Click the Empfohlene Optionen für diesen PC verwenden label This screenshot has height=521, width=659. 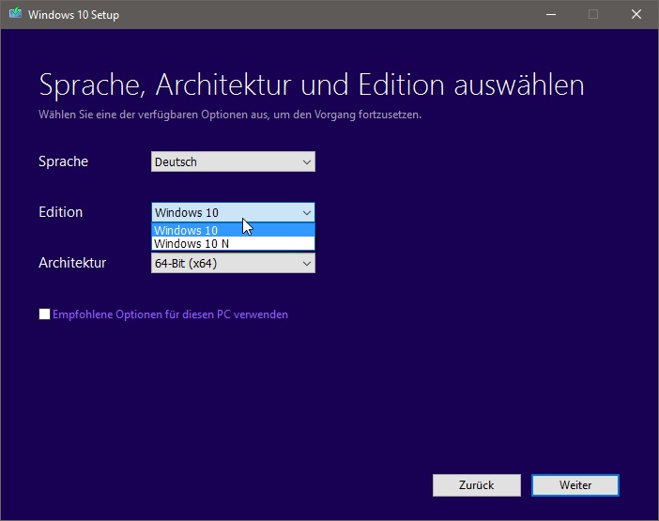point(170,314)
